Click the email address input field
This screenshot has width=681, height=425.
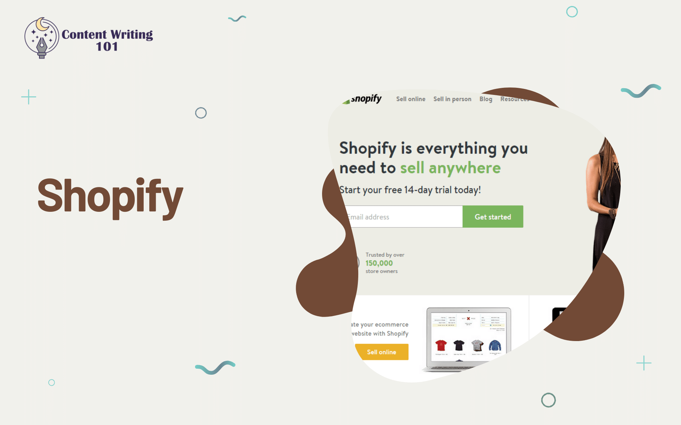(x=402, y=217)
